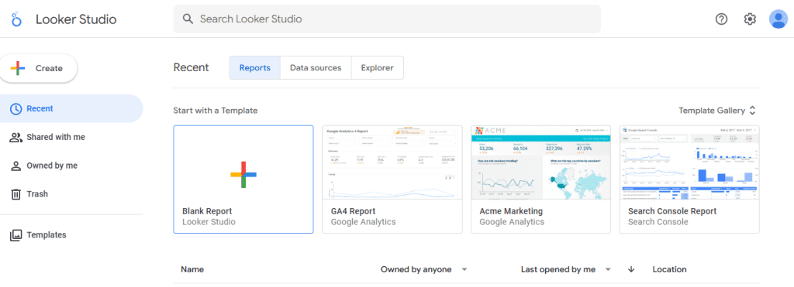
Task: Open Shared with me in sidebar
Action: click(x=71, y=137)
